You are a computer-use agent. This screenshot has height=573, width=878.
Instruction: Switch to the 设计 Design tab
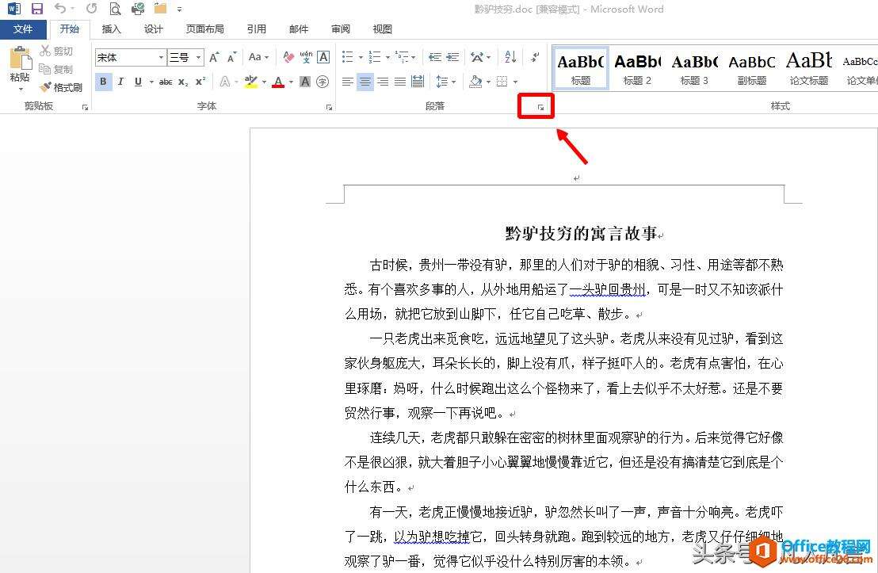(153, 29)
